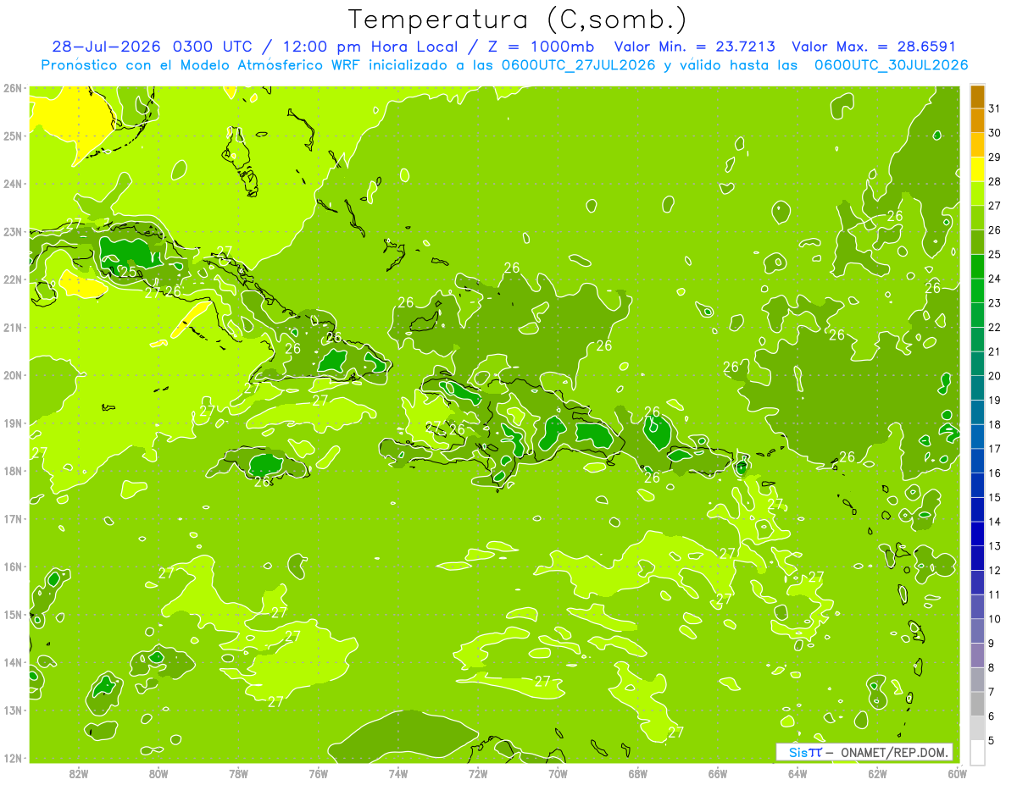The image size is (1017, 785).
Task: Click legend value 14 on the color scale
Action: click(994, 522)
